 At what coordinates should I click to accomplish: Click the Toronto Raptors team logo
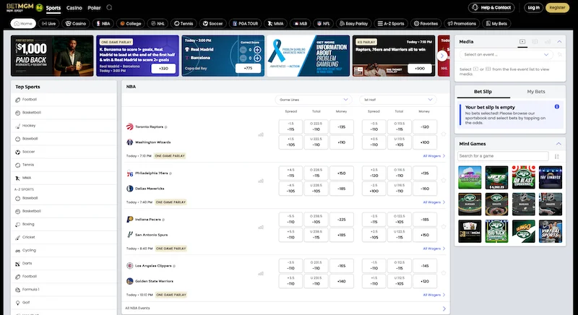pos(130,126)
